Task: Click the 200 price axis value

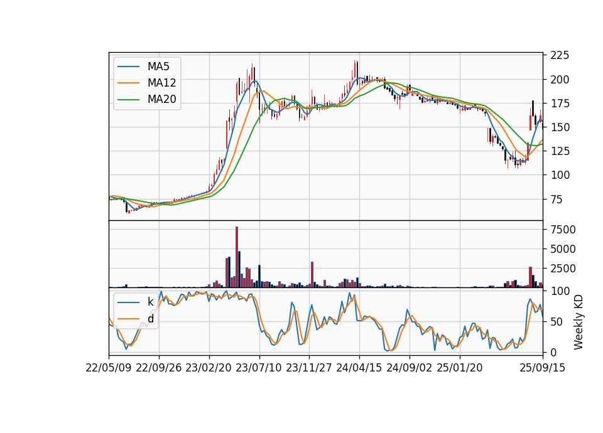Action: pos(560,80)
